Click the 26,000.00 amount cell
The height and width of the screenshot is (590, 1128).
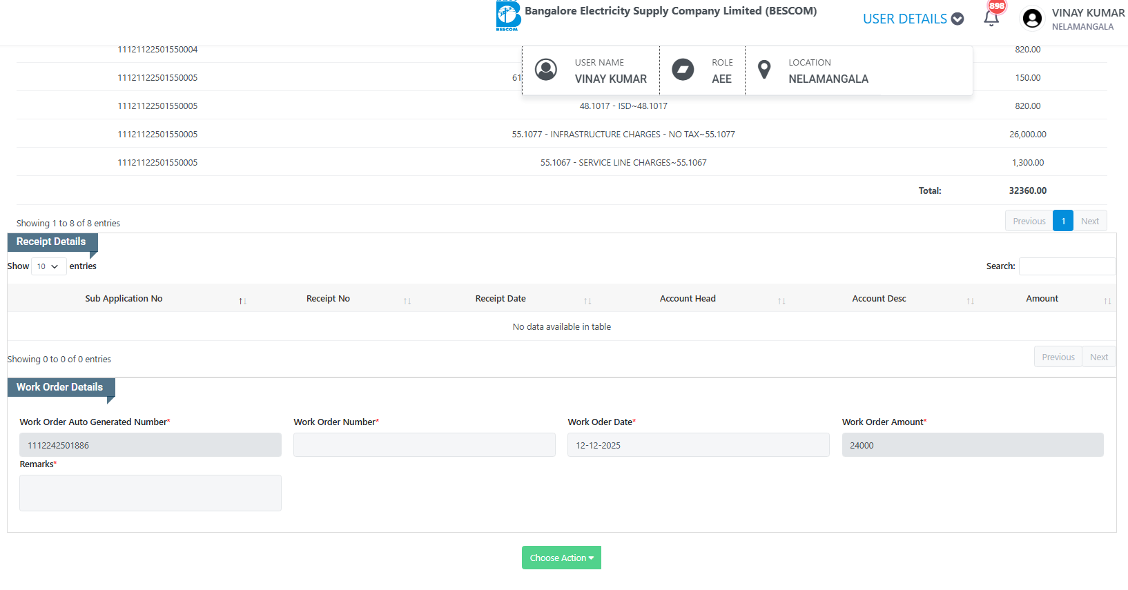click(x=1027, y=135)
